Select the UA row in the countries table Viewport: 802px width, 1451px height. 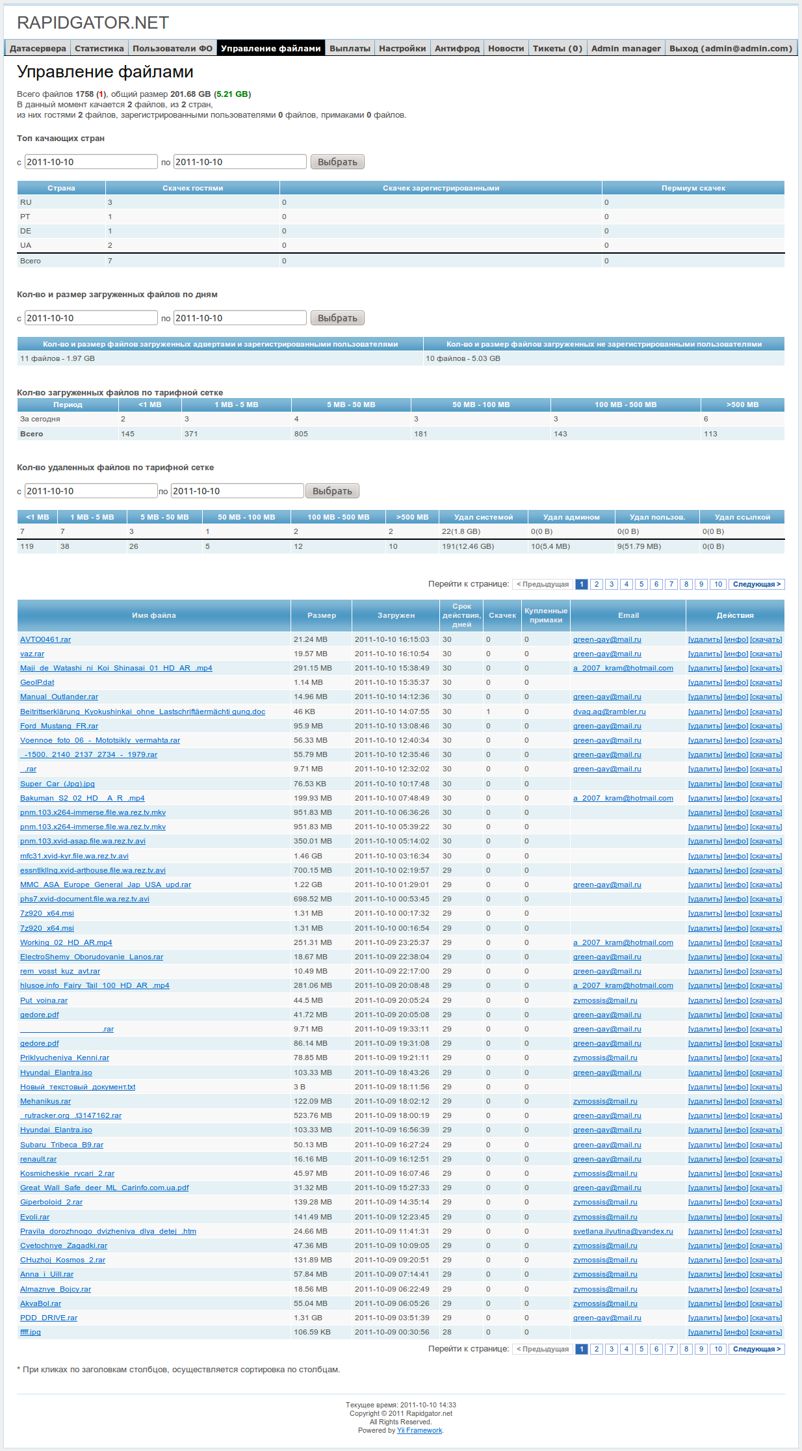tap(401, 245)
